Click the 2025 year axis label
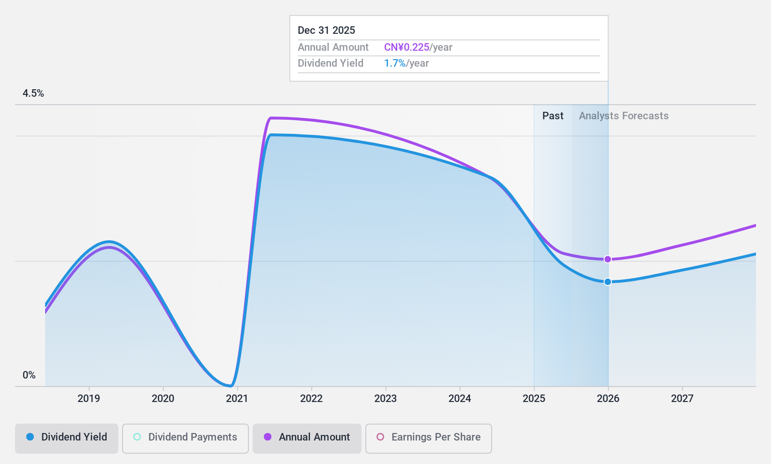The height and width of the screenshot is (464, 771). point(534,399)
